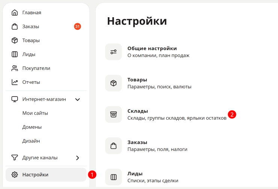Click the columns icon beside sidebar Лиды

tap(15, 54)
